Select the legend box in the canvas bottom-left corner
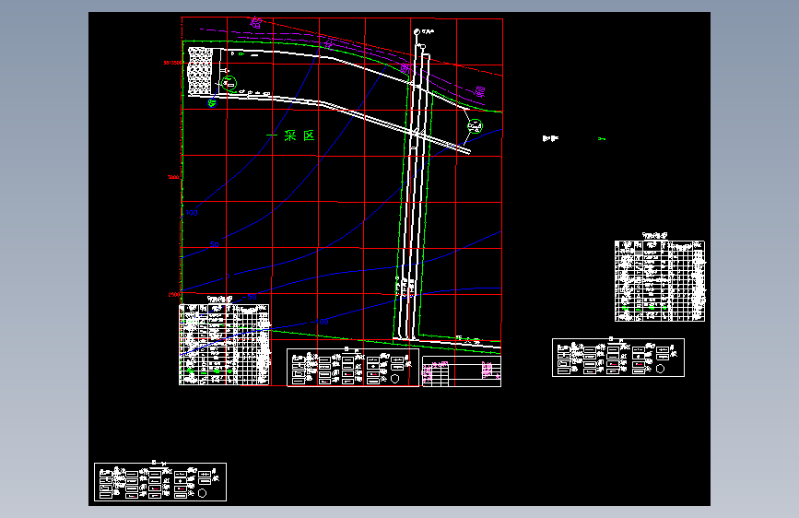 [160, 482]
